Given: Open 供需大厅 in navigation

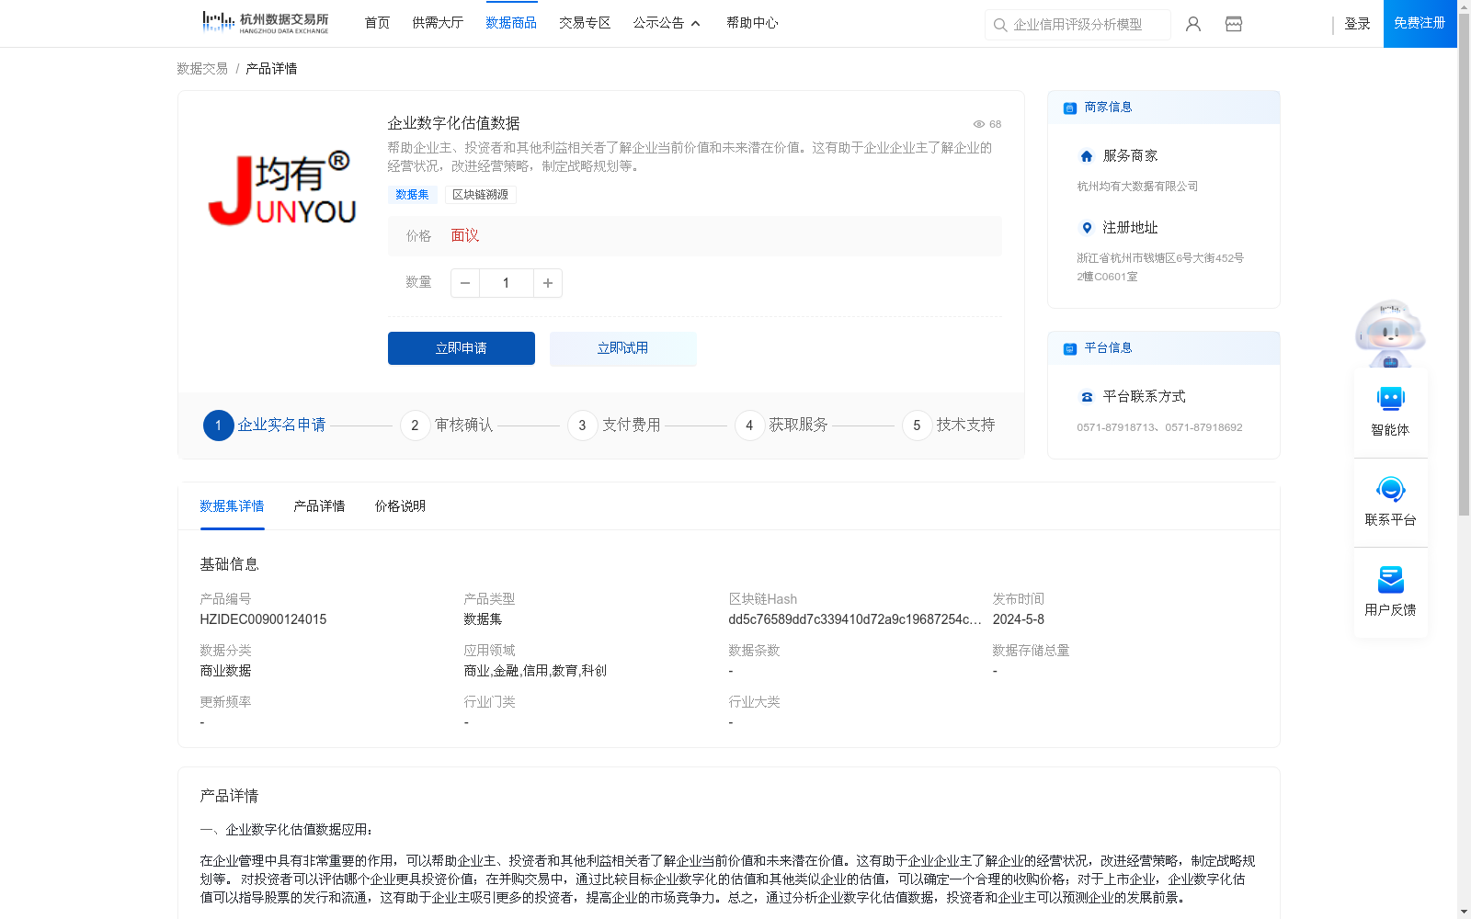Looking at the screenshot, I should (438, 23).
